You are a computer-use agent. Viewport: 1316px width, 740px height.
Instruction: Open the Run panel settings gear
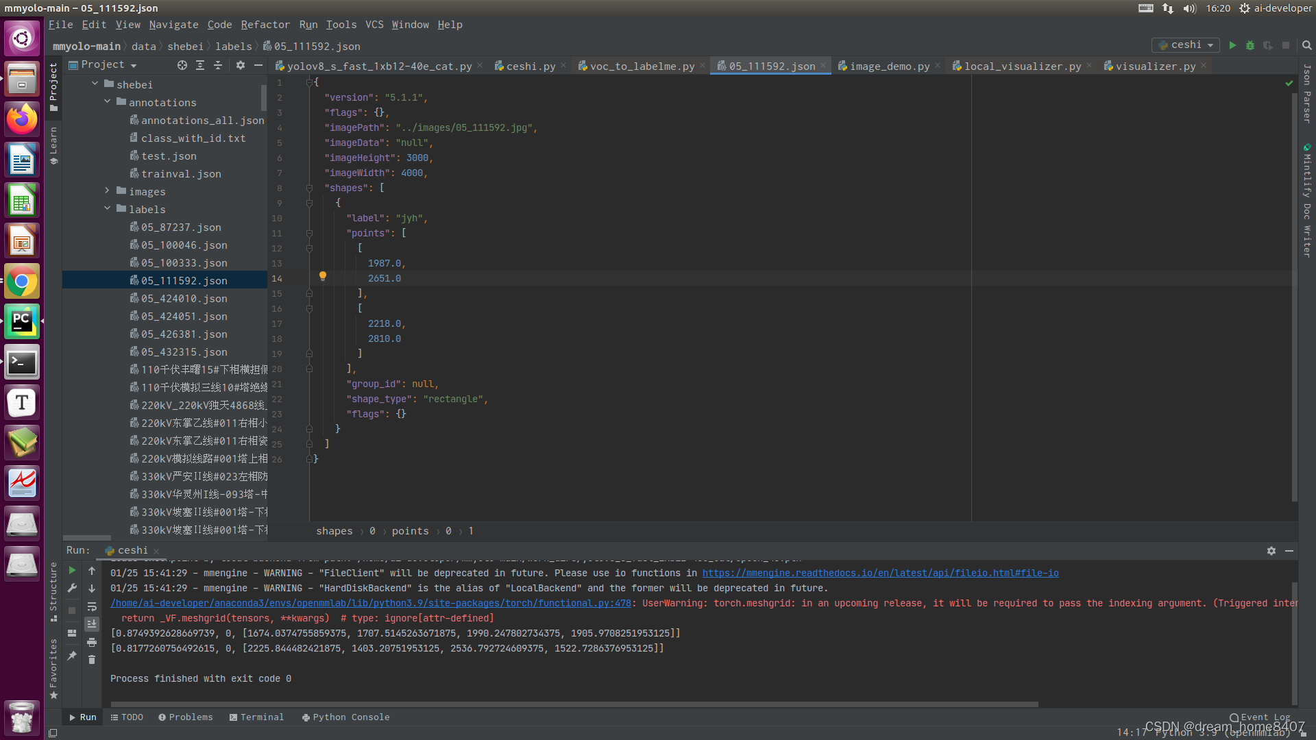[1271, 551]
